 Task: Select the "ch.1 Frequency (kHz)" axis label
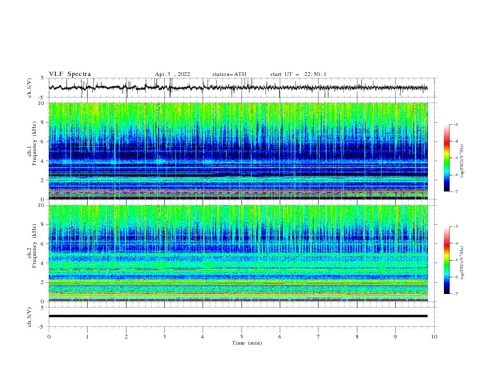point(32,151)
